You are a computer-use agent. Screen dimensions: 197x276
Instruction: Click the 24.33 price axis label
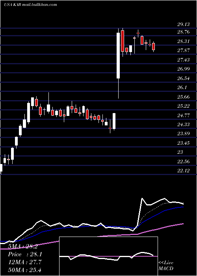(183, 125)
